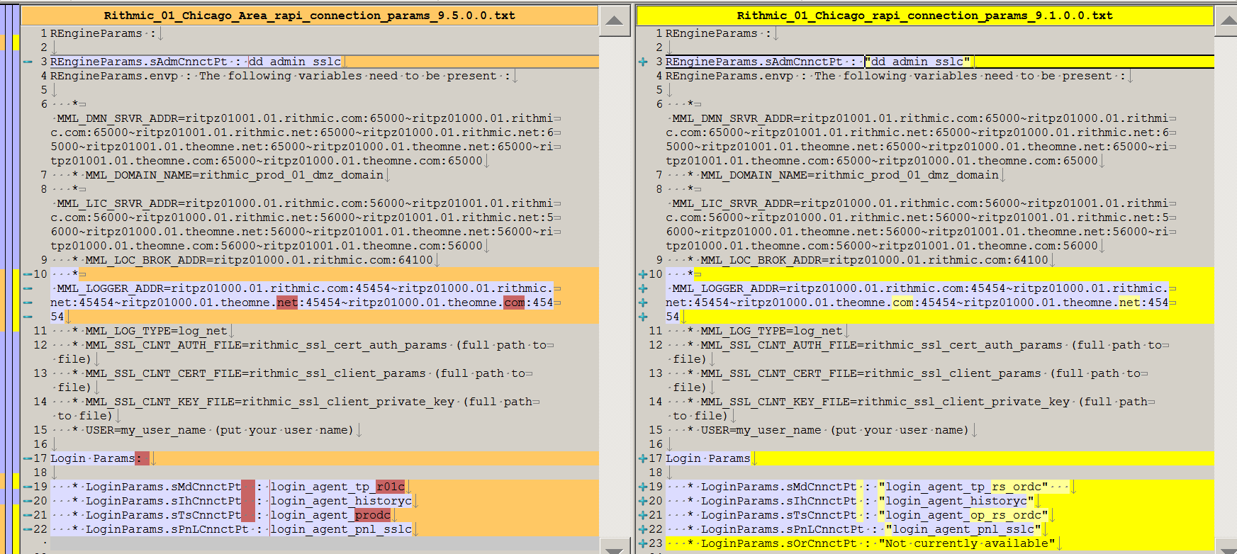Image resolution: width=1237 pixels, height=554 pixels.
Task: Click the minus marker on left pane line 20
Action: 28,501
